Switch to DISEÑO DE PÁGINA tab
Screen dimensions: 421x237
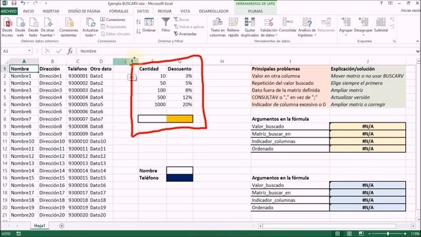tap(84, 11)
